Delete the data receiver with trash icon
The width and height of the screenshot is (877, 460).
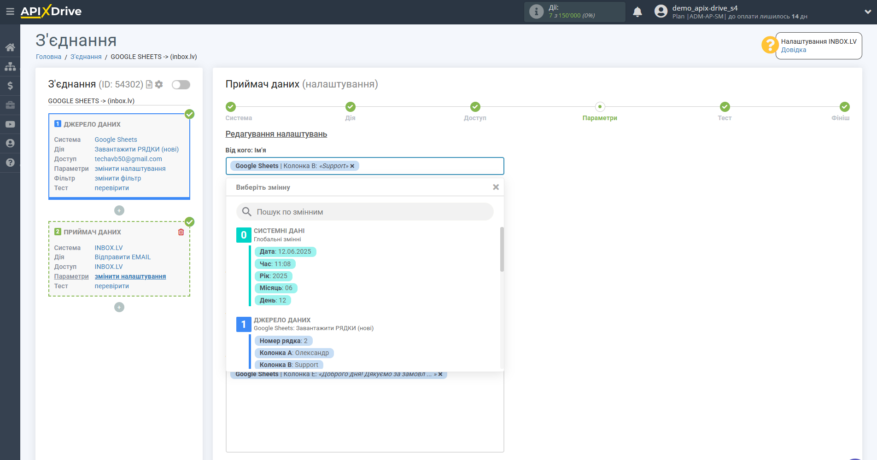point(181,232)
